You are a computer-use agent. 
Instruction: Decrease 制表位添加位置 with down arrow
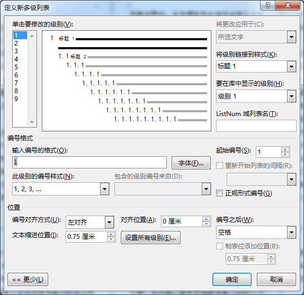[x=271, y=261]
